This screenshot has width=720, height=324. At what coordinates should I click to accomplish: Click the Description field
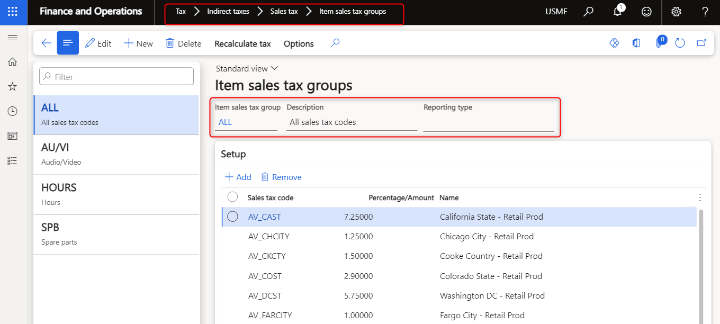pyautogui.click(x=352, y=122)
